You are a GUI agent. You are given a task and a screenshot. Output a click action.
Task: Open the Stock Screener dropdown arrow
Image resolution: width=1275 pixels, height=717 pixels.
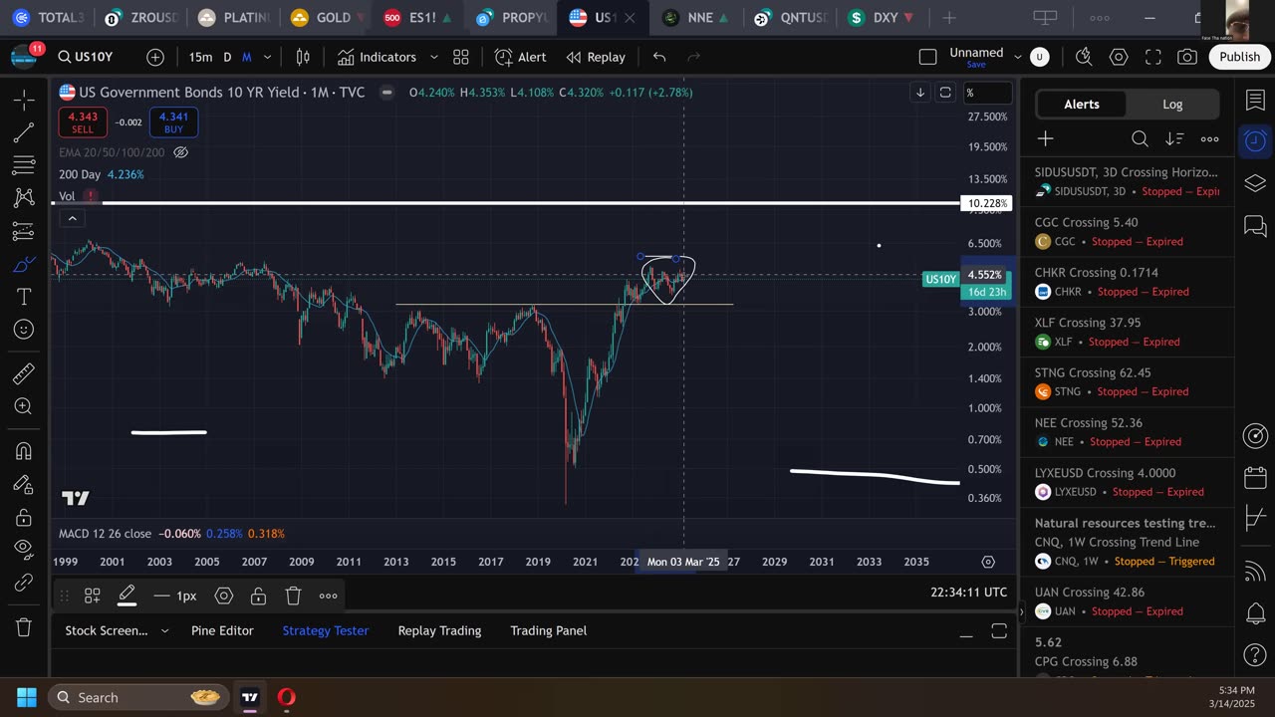coord(164,630)
